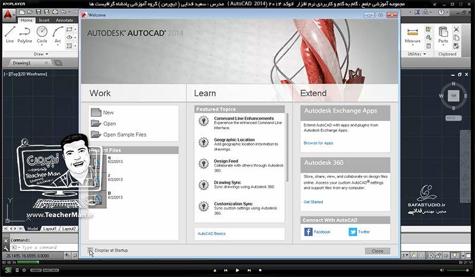Screen dimensions: 475x277
Task: Click the player previous track button
Action: [226, 270]
